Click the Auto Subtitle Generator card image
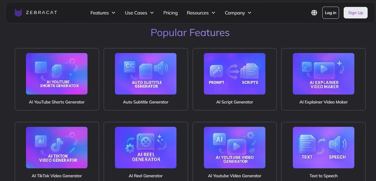The height and width of the screenshot is (181, 376). coord(146,74)
